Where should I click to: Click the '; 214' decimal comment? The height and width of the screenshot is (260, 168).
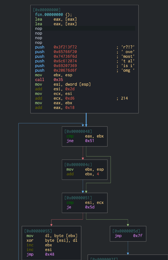pyautogui.click(x=122, y=98)
